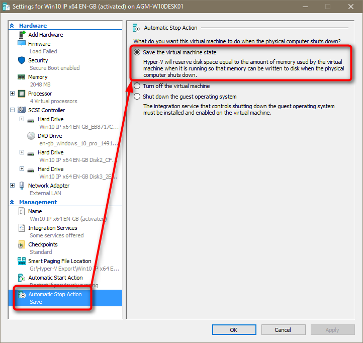Click the Memory chip icon
This screenshot has width=363, height=343.
(x=22, y=77)
